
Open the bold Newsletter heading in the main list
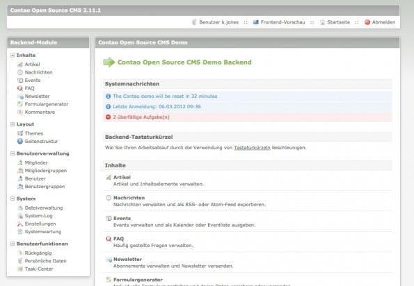pyautogui.click(x=127, y=260)
